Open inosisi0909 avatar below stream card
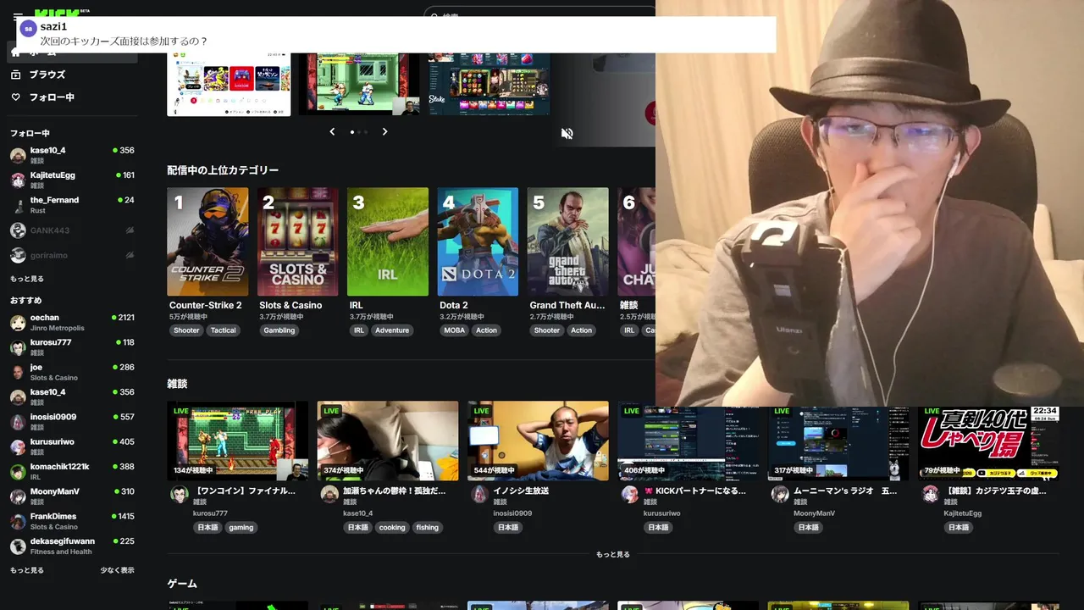1084x610 pixels. point(479,495)
